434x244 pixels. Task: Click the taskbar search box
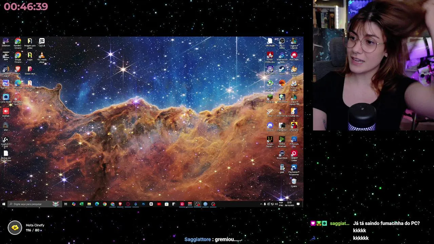pyautogui.click(x=35, y=204)
